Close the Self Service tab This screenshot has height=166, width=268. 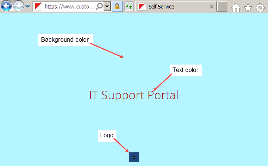tap(211, 7)
